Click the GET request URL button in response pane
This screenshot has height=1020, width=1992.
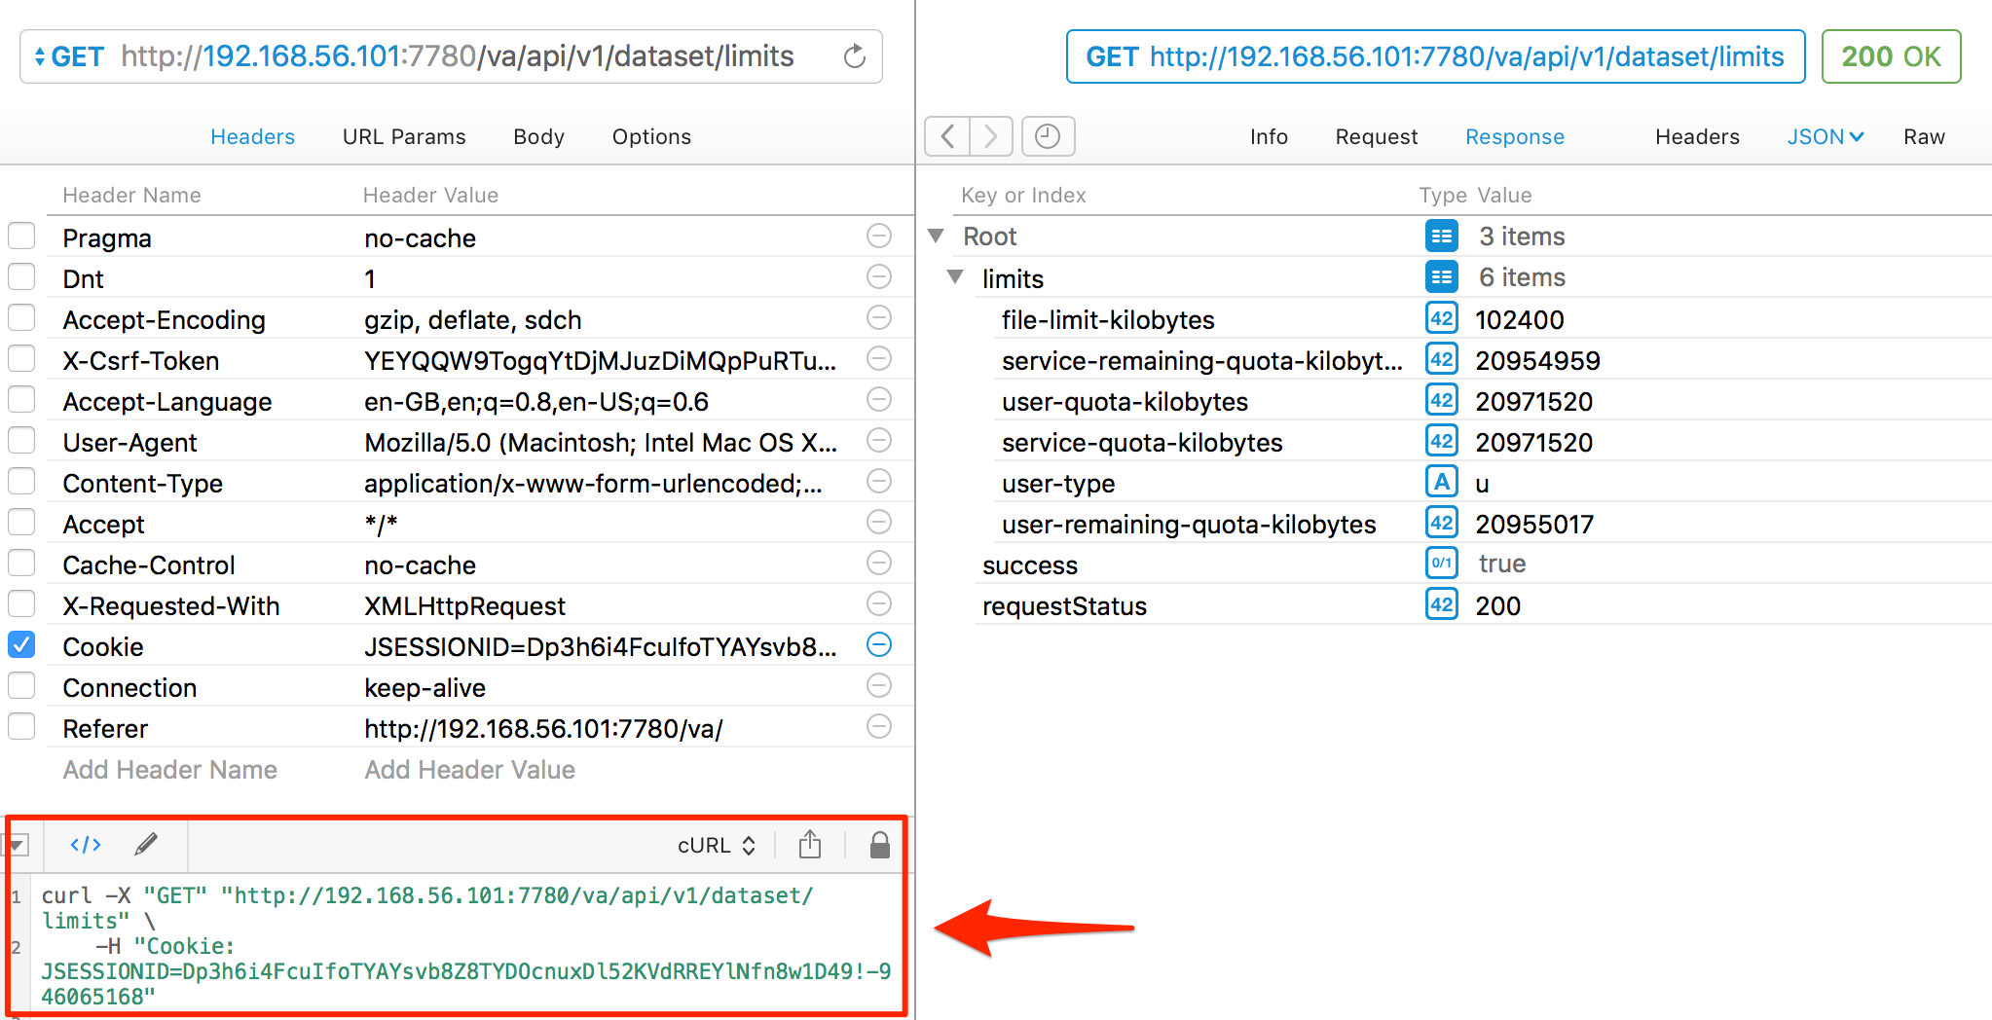coord(1435,56)
